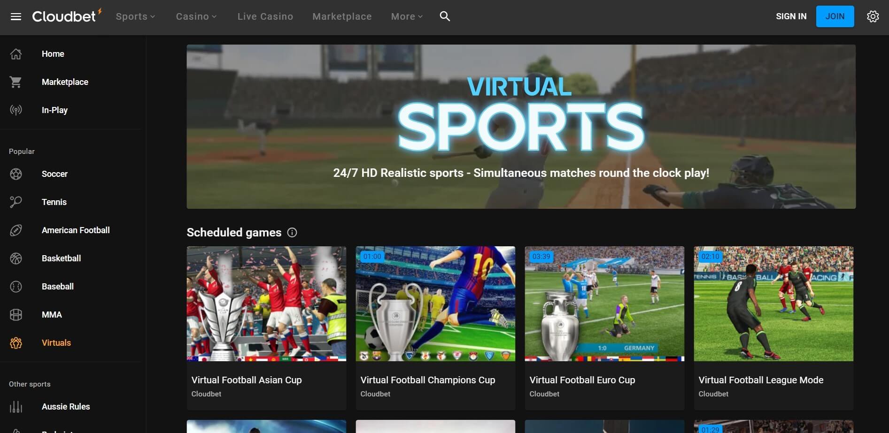Open Marketplace from top navigation
The image size is (889, 433).
342,16
